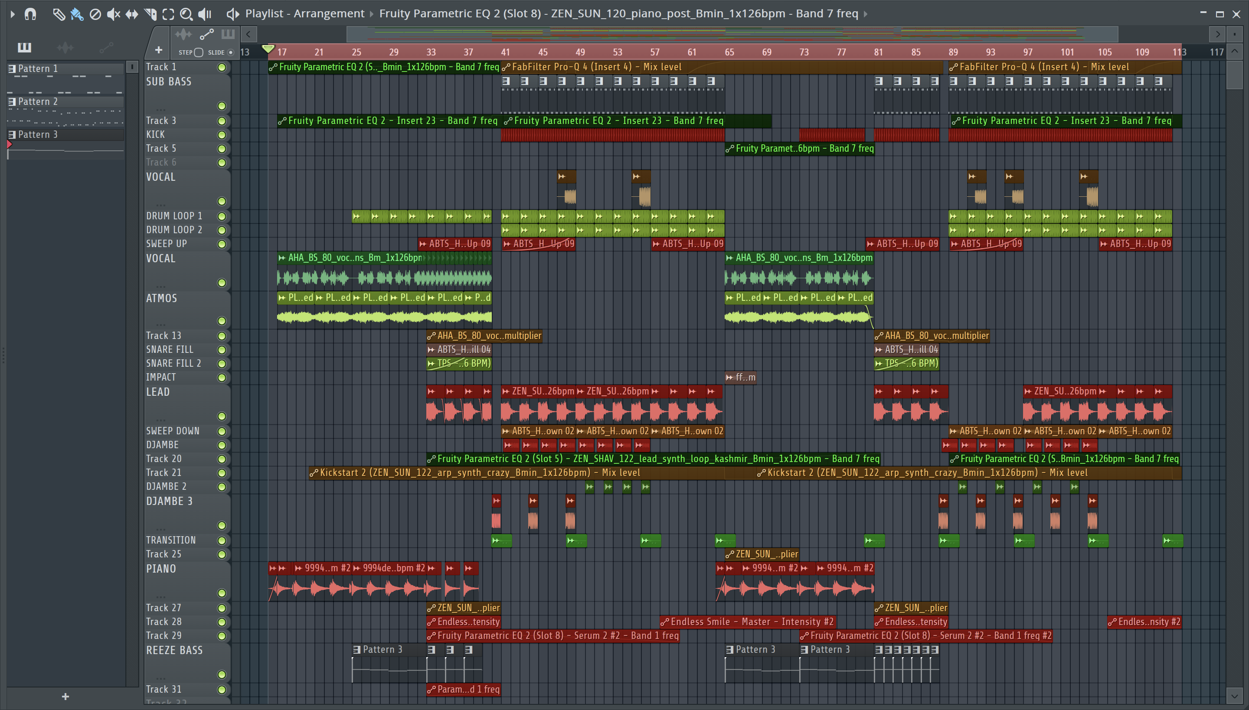The image size is (1249, 710).
Task: Open the playlist options menu arrow
Action: pyautogui.click(x=13, y=14)
